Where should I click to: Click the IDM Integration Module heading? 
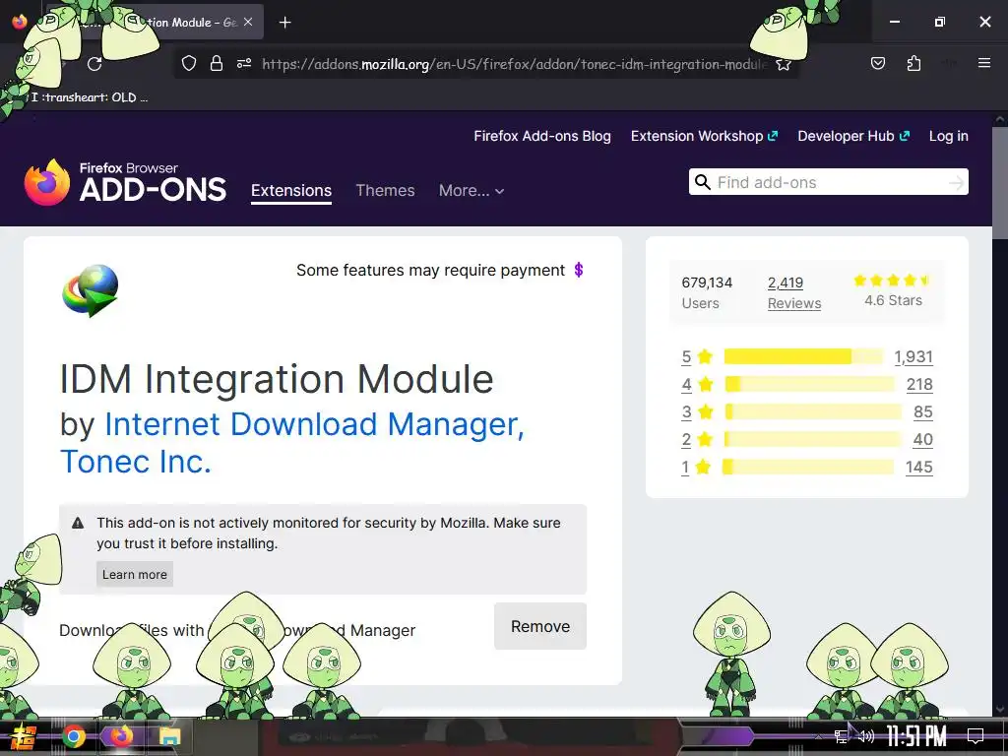[x=277, y=379]
